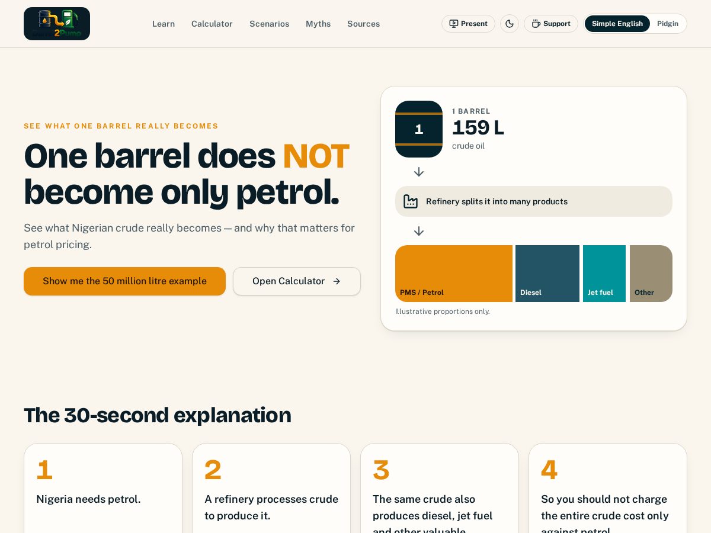This screenshot has height=533, width=711.
Task: Click the '1 BARREL' label
Action: point(471,111)
